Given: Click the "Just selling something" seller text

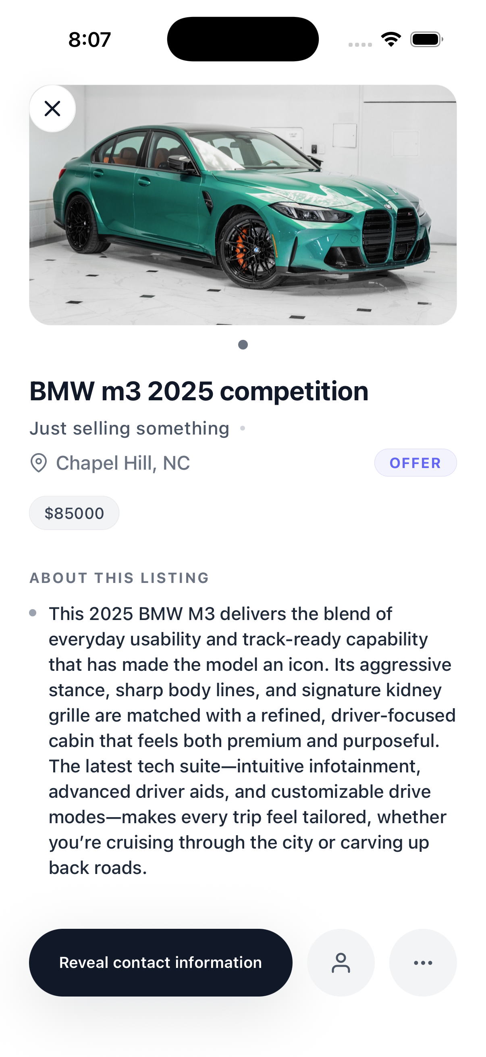Looking at the screenshot, I should (x=129, y=429).
